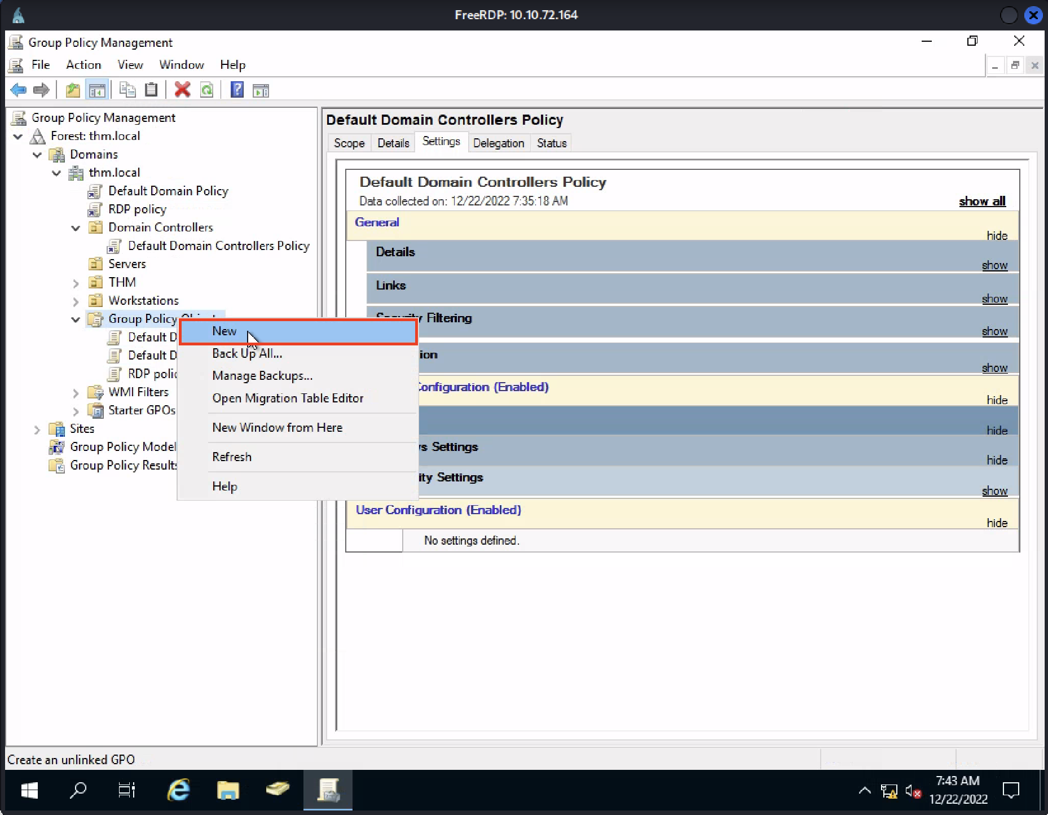The height and width of the screenshot is (815, 1048).
Task: Click show link beside Security Filtering
Action: click(994, 332)
